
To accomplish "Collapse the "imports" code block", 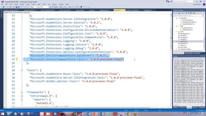I will (x=22, y=100).
